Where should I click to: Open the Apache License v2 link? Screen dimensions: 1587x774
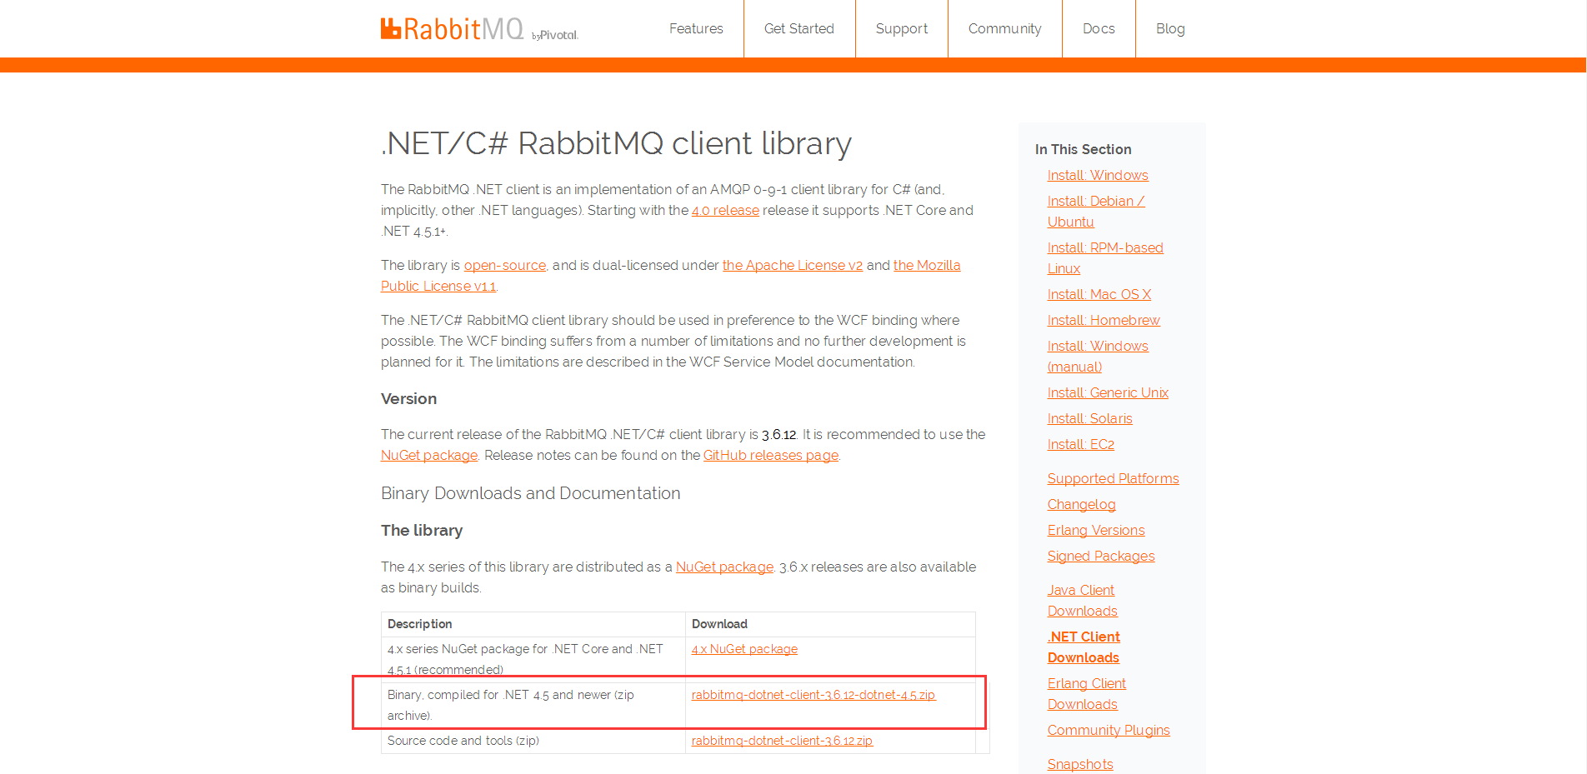click(x=793, y=265)
